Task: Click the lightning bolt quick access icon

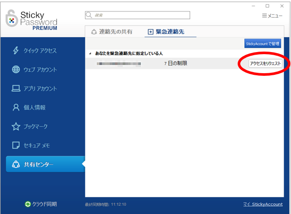Action: tap(16, 50)
